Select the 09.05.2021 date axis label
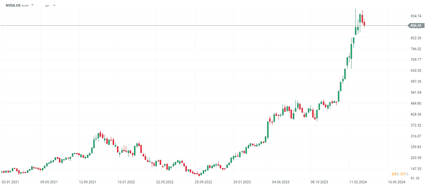The width and height of the screenshot is (428, 187). pyautogui.click(x=49, y=182)
